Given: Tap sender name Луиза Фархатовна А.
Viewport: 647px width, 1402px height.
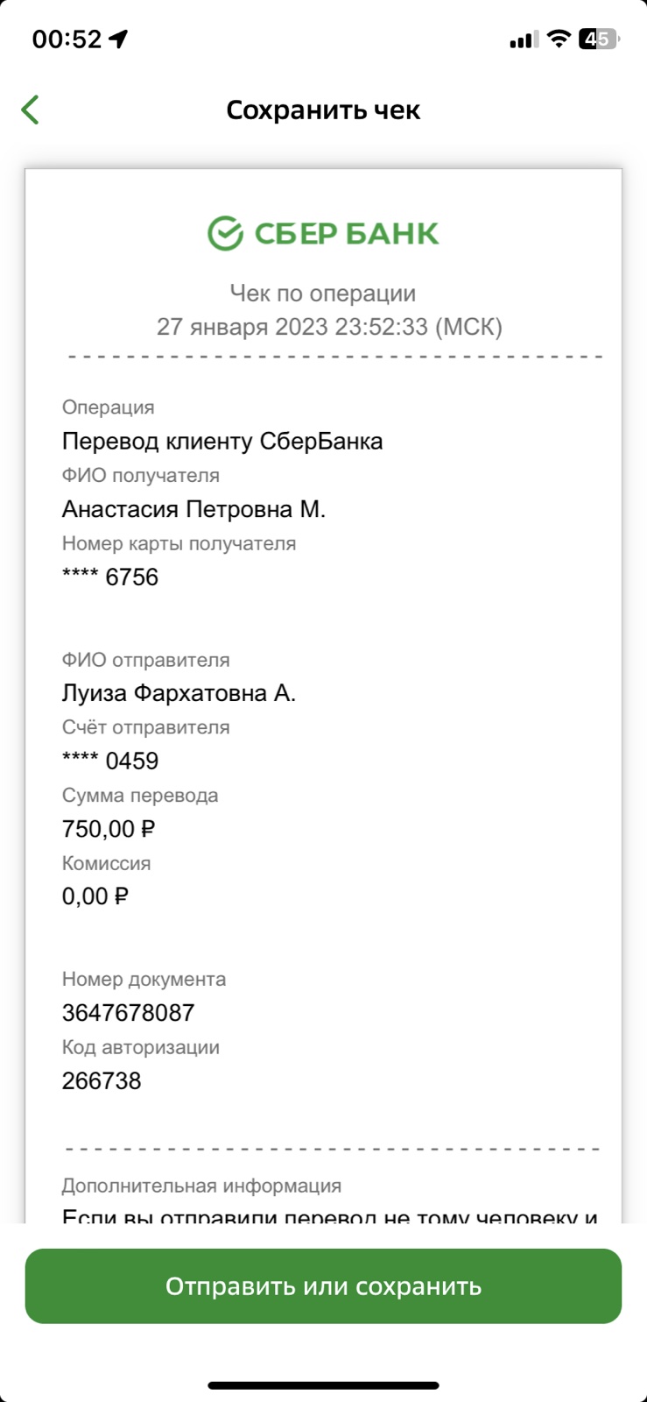Looking at the screenshot, I should click(x=179, y=693).
